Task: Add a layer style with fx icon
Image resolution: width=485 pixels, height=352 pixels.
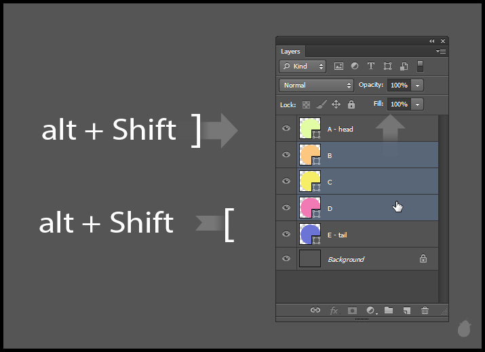Action: coord(334,310)
